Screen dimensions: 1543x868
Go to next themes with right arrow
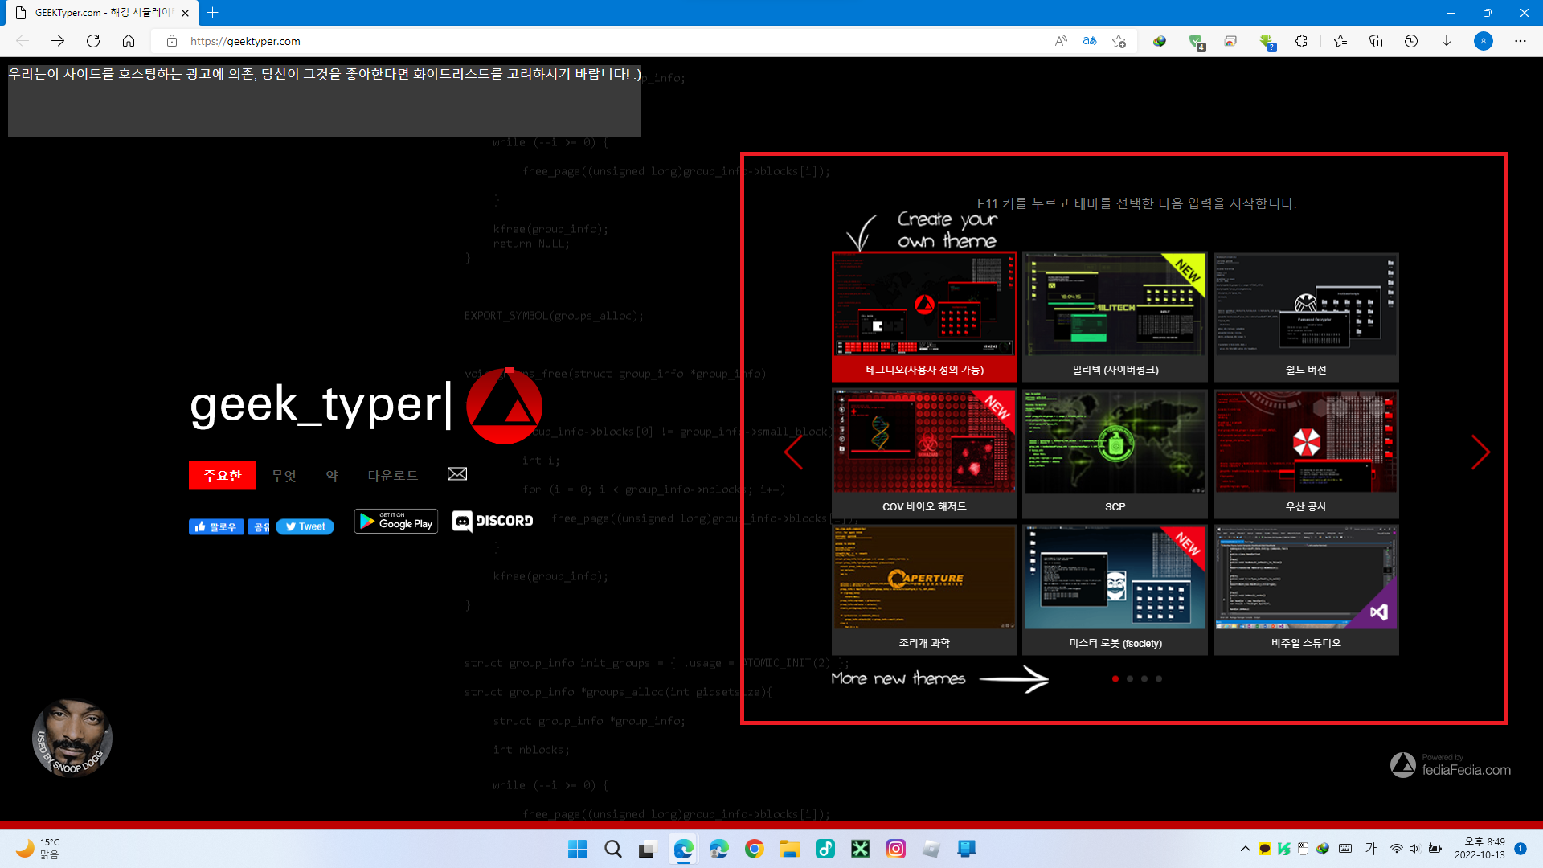pos(1480,452)
